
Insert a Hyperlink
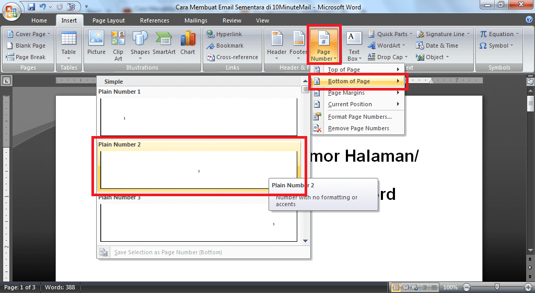coord(225,34)
